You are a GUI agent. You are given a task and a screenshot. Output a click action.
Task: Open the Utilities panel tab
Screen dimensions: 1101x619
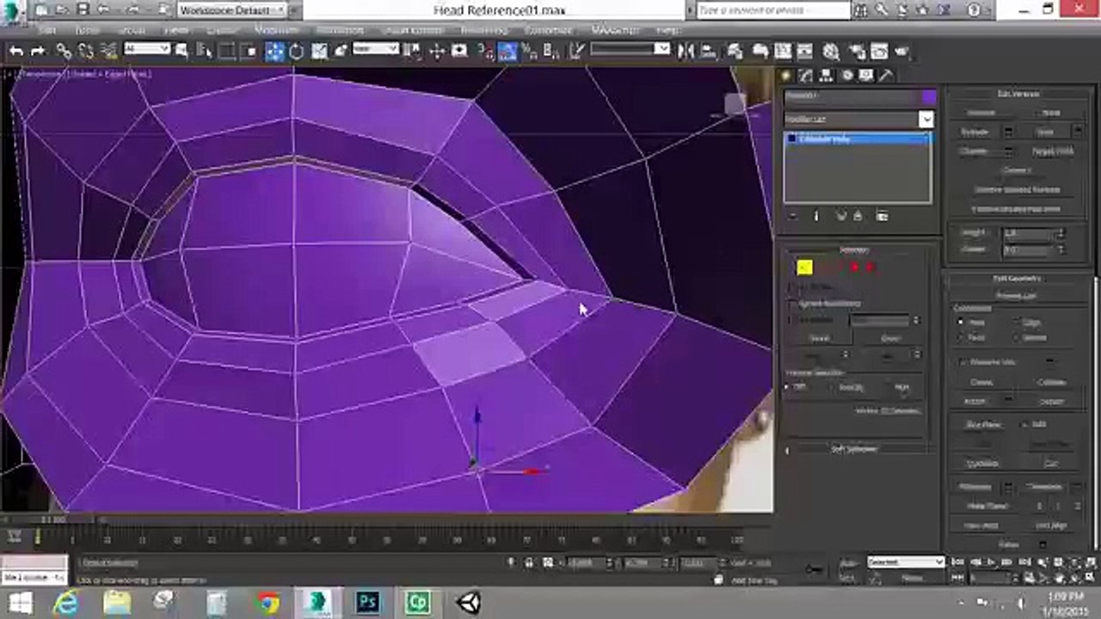(x=887, y=76)
